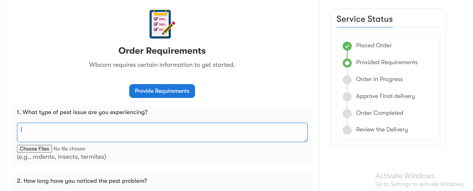Click the Approve Final delivery step circle
The height and width of the screenshot is (191, 473).
click(347, 97)
